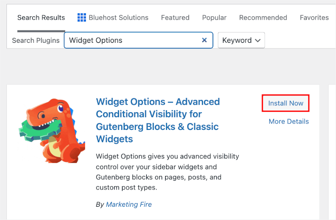Open the Keyword search type selector
Image resolution: width=336 pixels, height=220 pixels.
point(242,40)
